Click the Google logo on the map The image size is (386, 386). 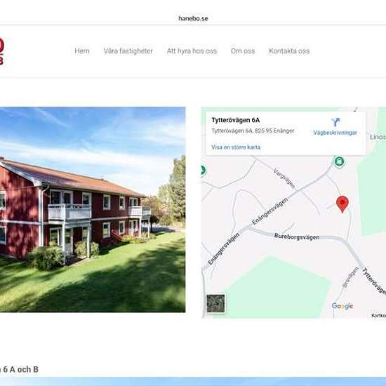pyautogui.click(x=342, y=306)
